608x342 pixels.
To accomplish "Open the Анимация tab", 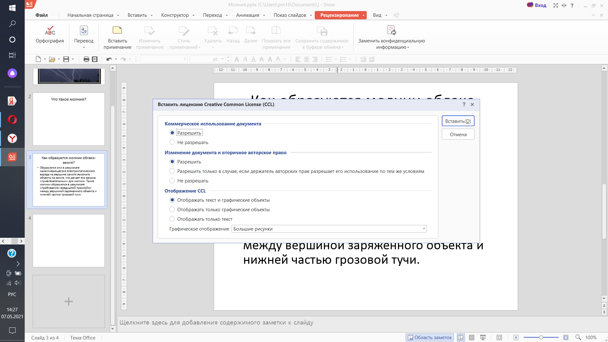I will (x=247, y=15).
